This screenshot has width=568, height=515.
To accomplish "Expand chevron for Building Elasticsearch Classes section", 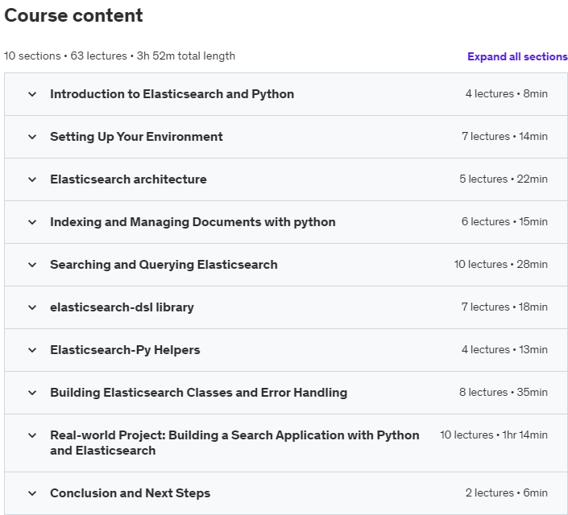I will [32, 393].
